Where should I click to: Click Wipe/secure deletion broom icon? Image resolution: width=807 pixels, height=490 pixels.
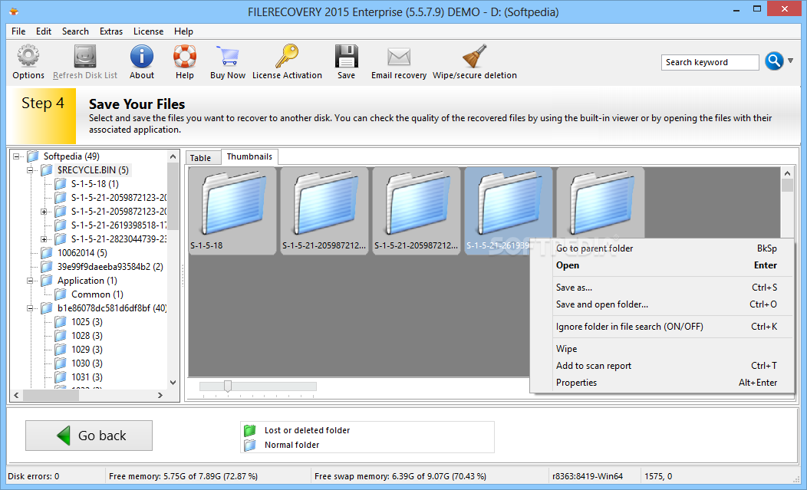coord(475,56)
